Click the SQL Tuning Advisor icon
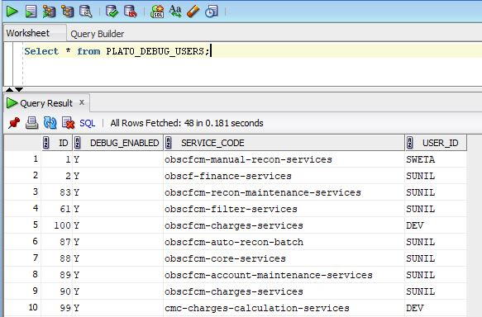 tap(86, 12)
